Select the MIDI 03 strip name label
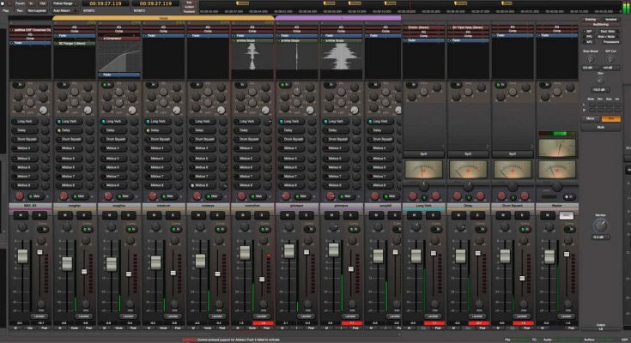The width and height of the screenshot is (631, 343). pyautogui.click(x=29, y=207)
